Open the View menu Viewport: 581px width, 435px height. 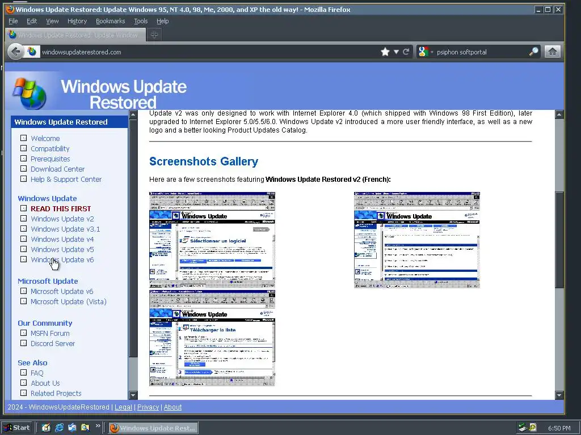coord(52,21)
